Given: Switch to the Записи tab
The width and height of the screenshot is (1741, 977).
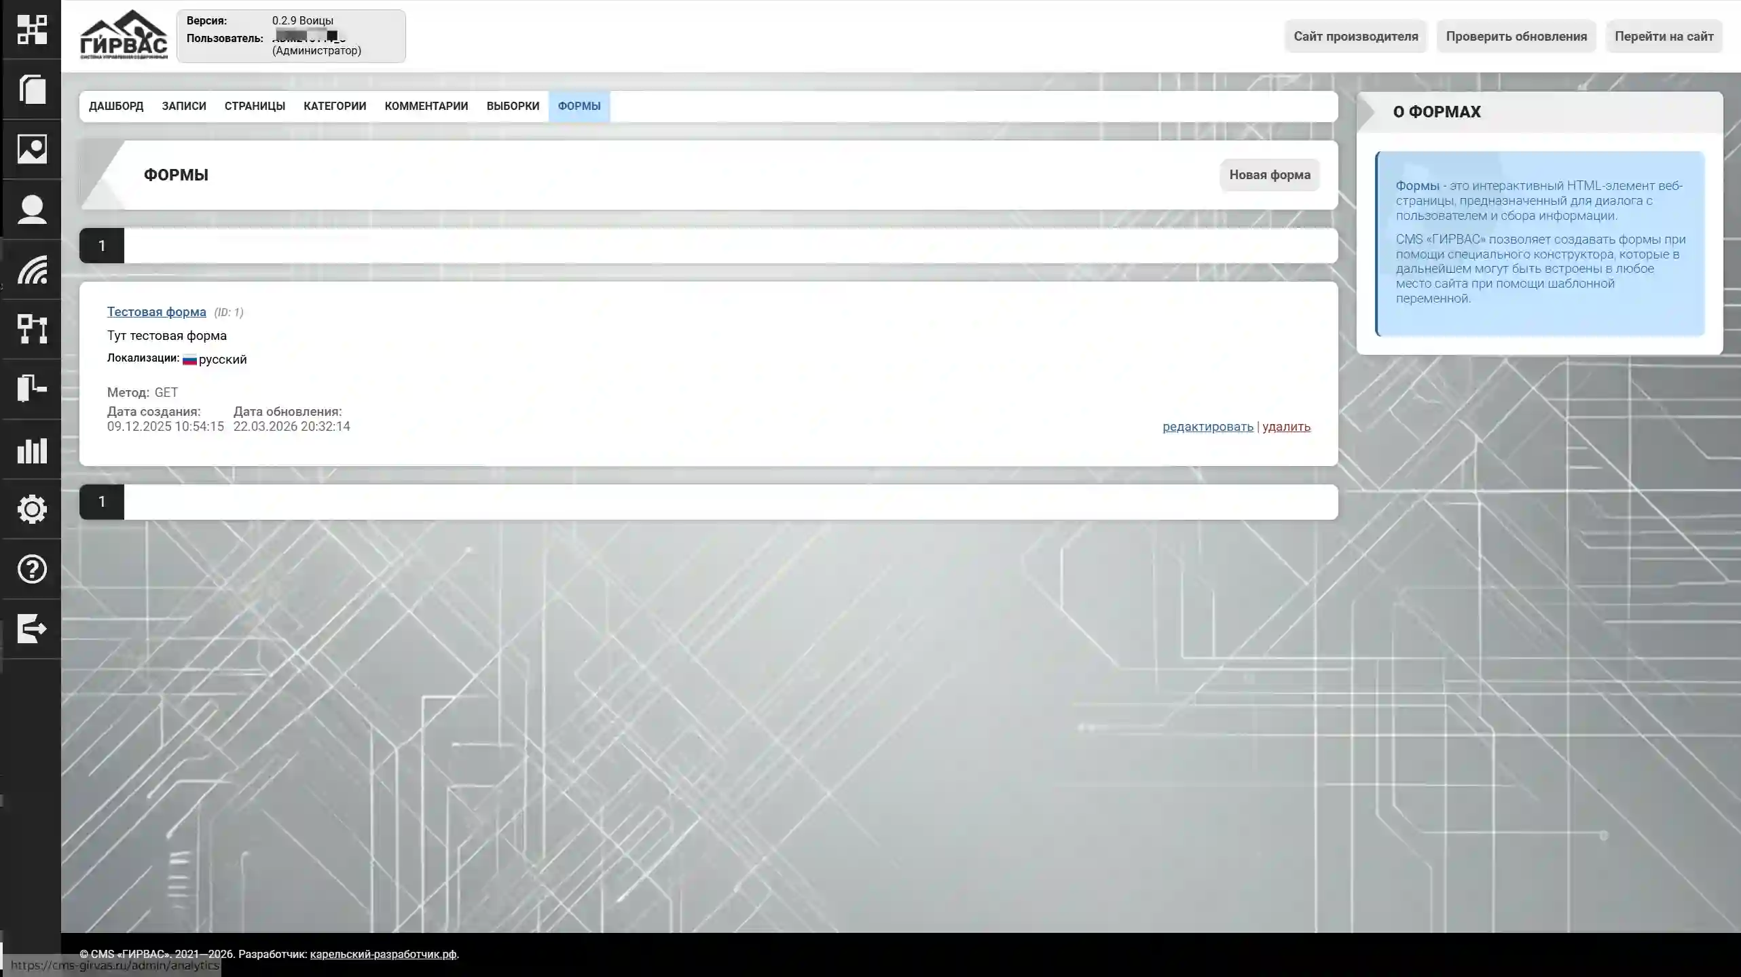Looking at the screenshot, I should 184,107.
